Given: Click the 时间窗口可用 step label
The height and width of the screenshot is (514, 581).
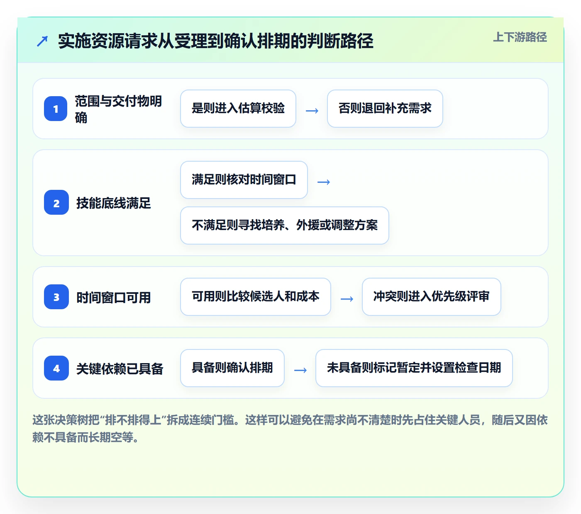Looking at the screenshot, I should [113, 298].
